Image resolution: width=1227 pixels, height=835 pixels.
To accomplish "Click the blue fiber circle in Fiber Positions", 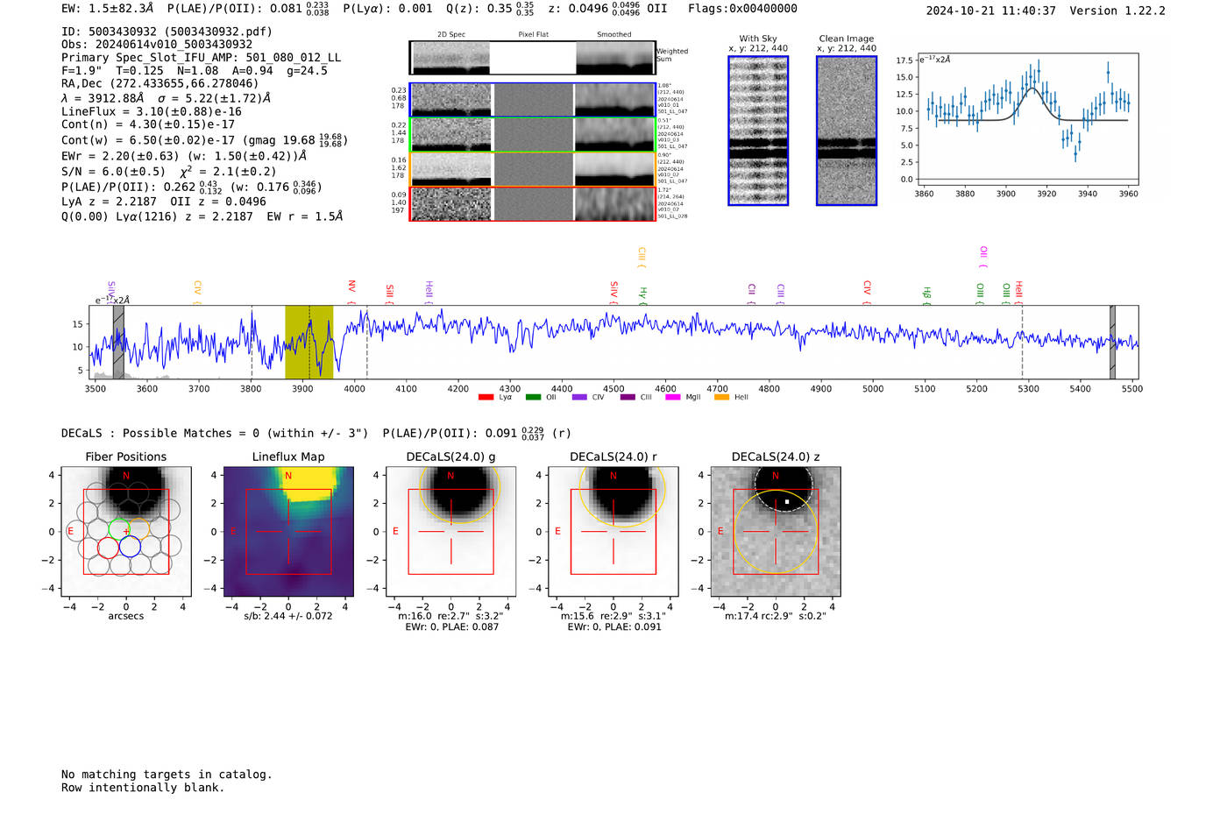I will point(130,547).
